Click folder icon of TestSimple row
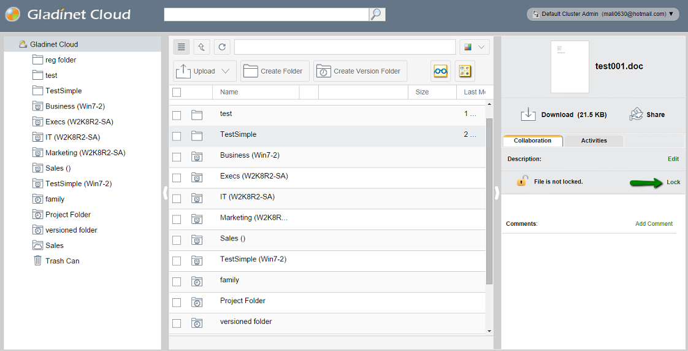Screen dimensions: 688x351 [x=197, y=136]
